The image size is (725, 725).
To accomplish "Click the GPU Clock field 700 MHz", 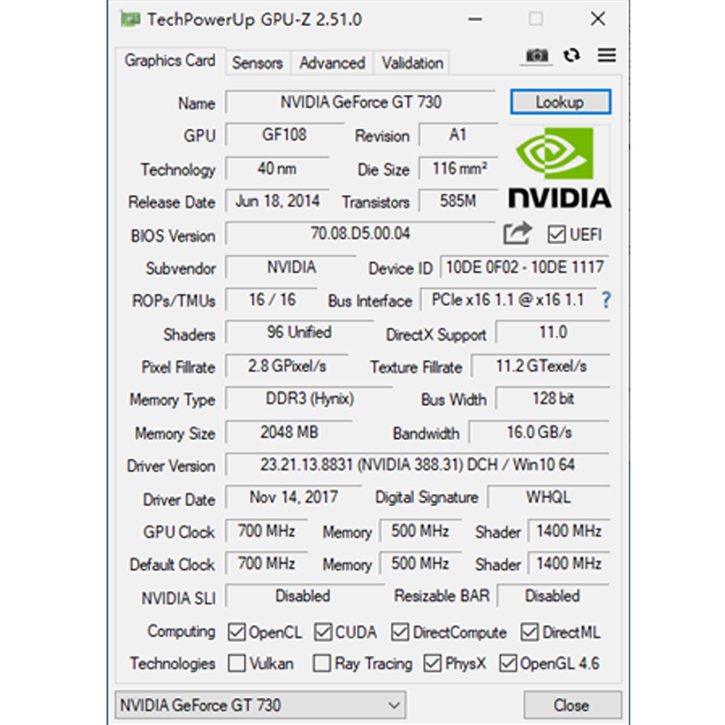I will (x=266, y=531).
